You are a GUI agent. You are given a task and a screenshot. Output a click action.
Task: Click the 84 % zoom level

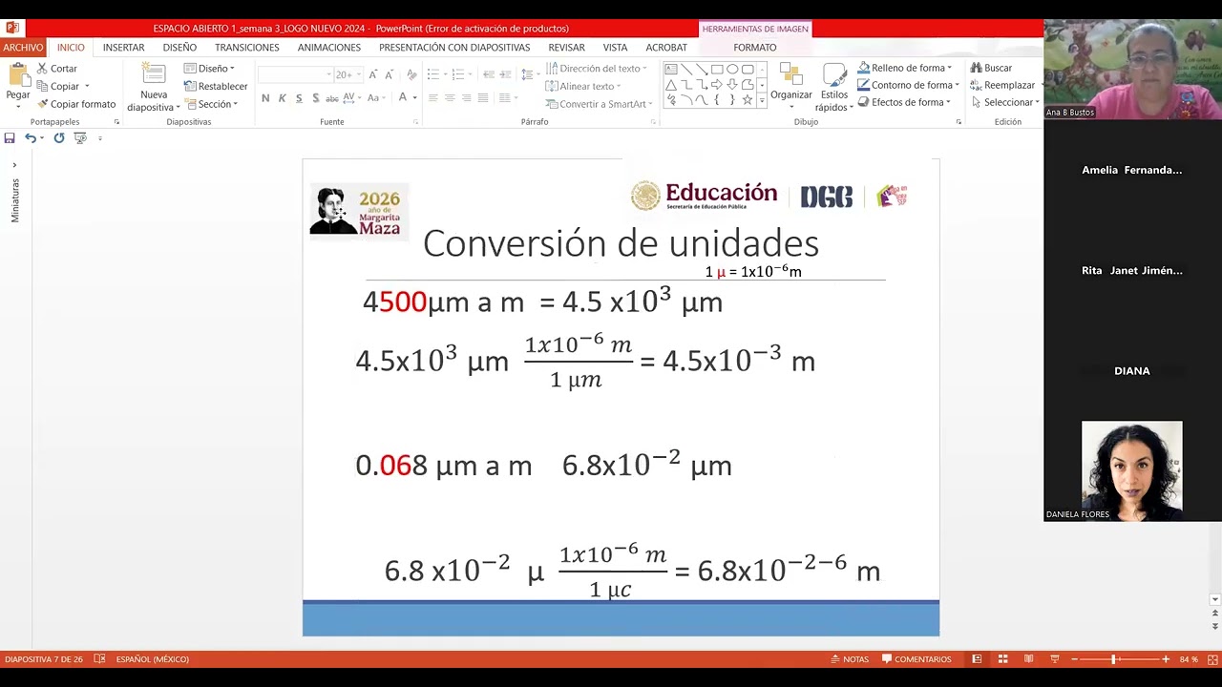1189,659
